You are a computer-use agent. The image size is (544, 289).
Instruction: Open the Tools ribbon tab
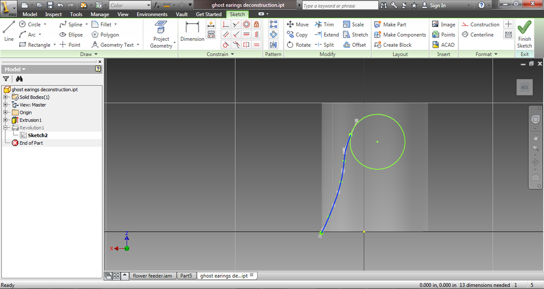(76, 14)
